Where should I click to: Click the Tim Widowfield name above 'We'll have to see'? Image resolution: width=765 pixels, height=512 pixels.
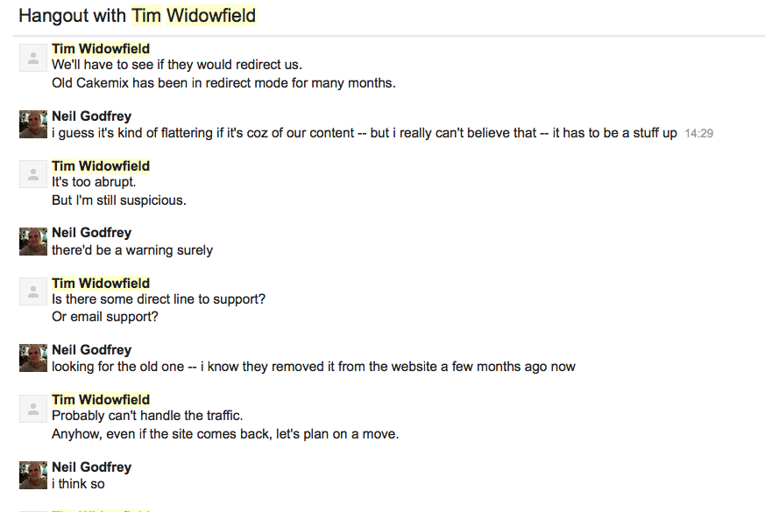[x=101, y=49]
